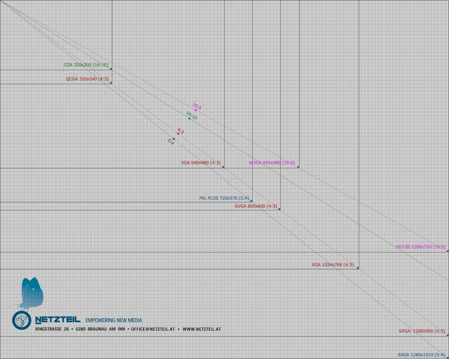
Task: Click the WVGA 854x480 (16:9) label
Action: (x=272, y=163)
